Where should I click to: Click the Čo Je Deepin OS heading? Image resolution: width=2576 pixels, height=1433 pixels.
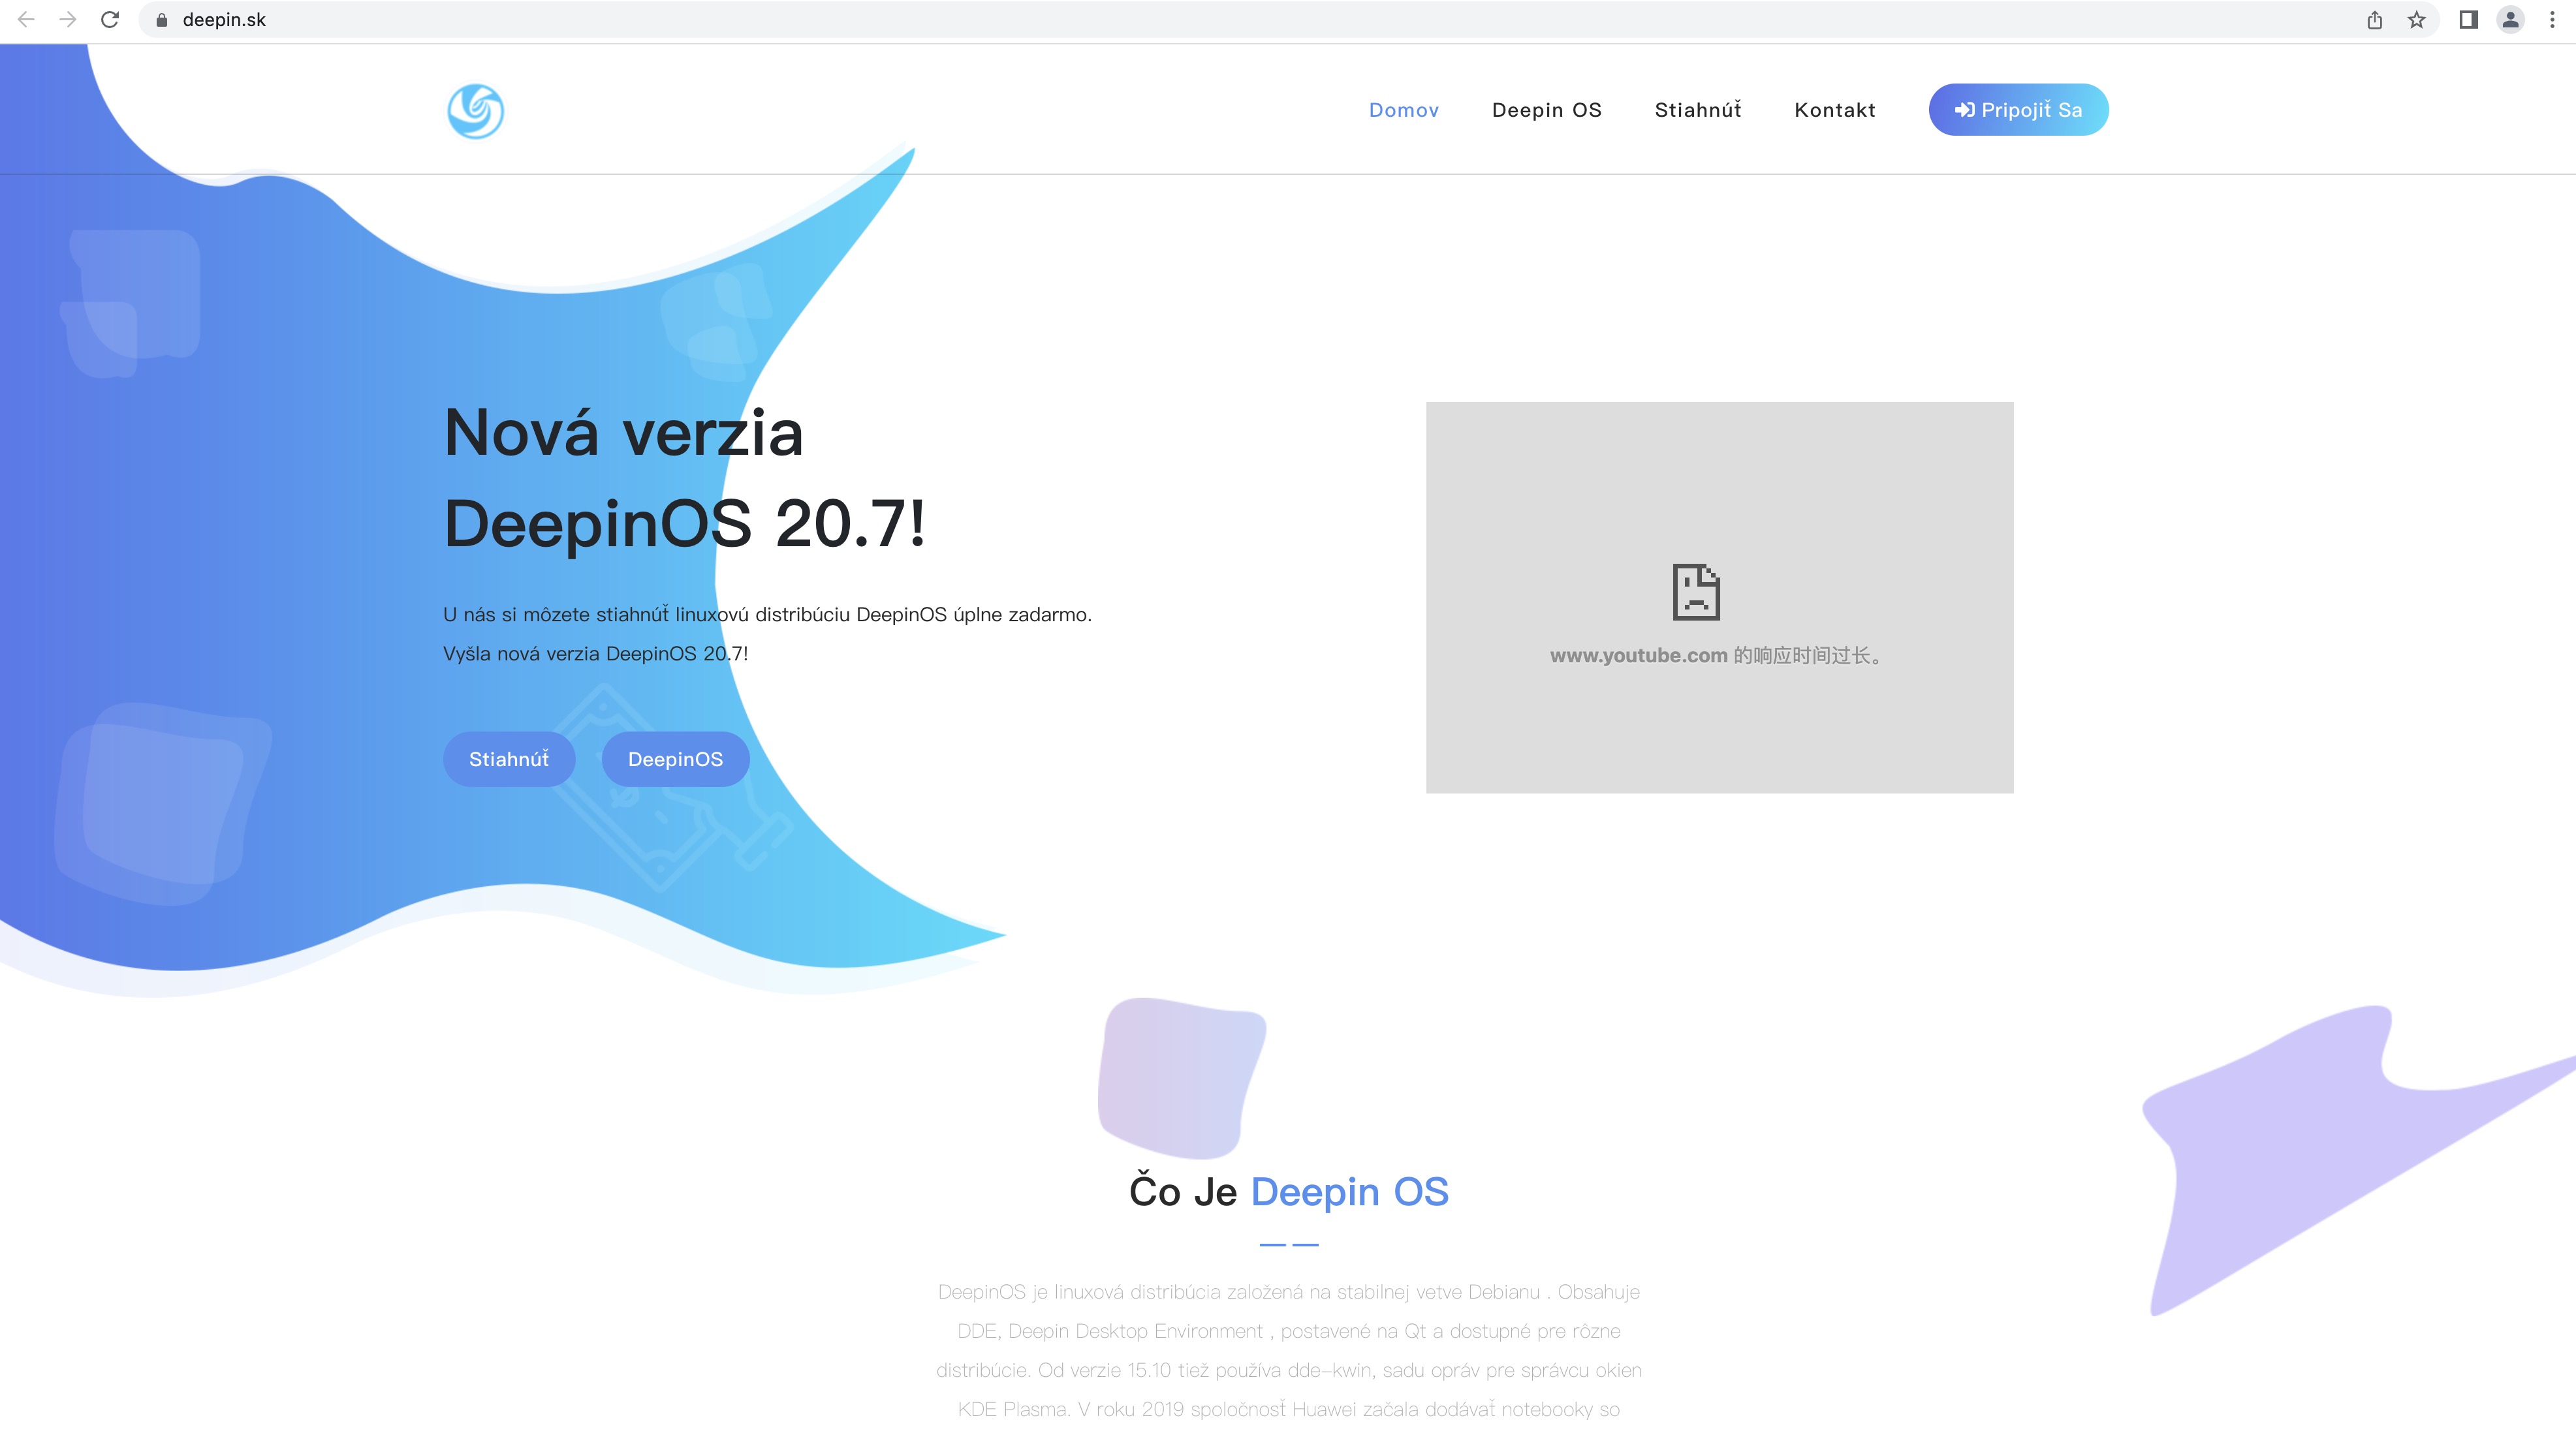point(1288,1192)
